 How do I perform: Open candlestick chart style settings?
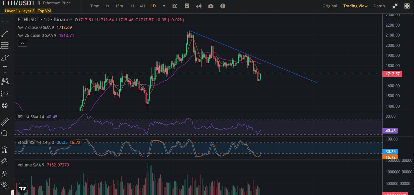coord(199,6)
